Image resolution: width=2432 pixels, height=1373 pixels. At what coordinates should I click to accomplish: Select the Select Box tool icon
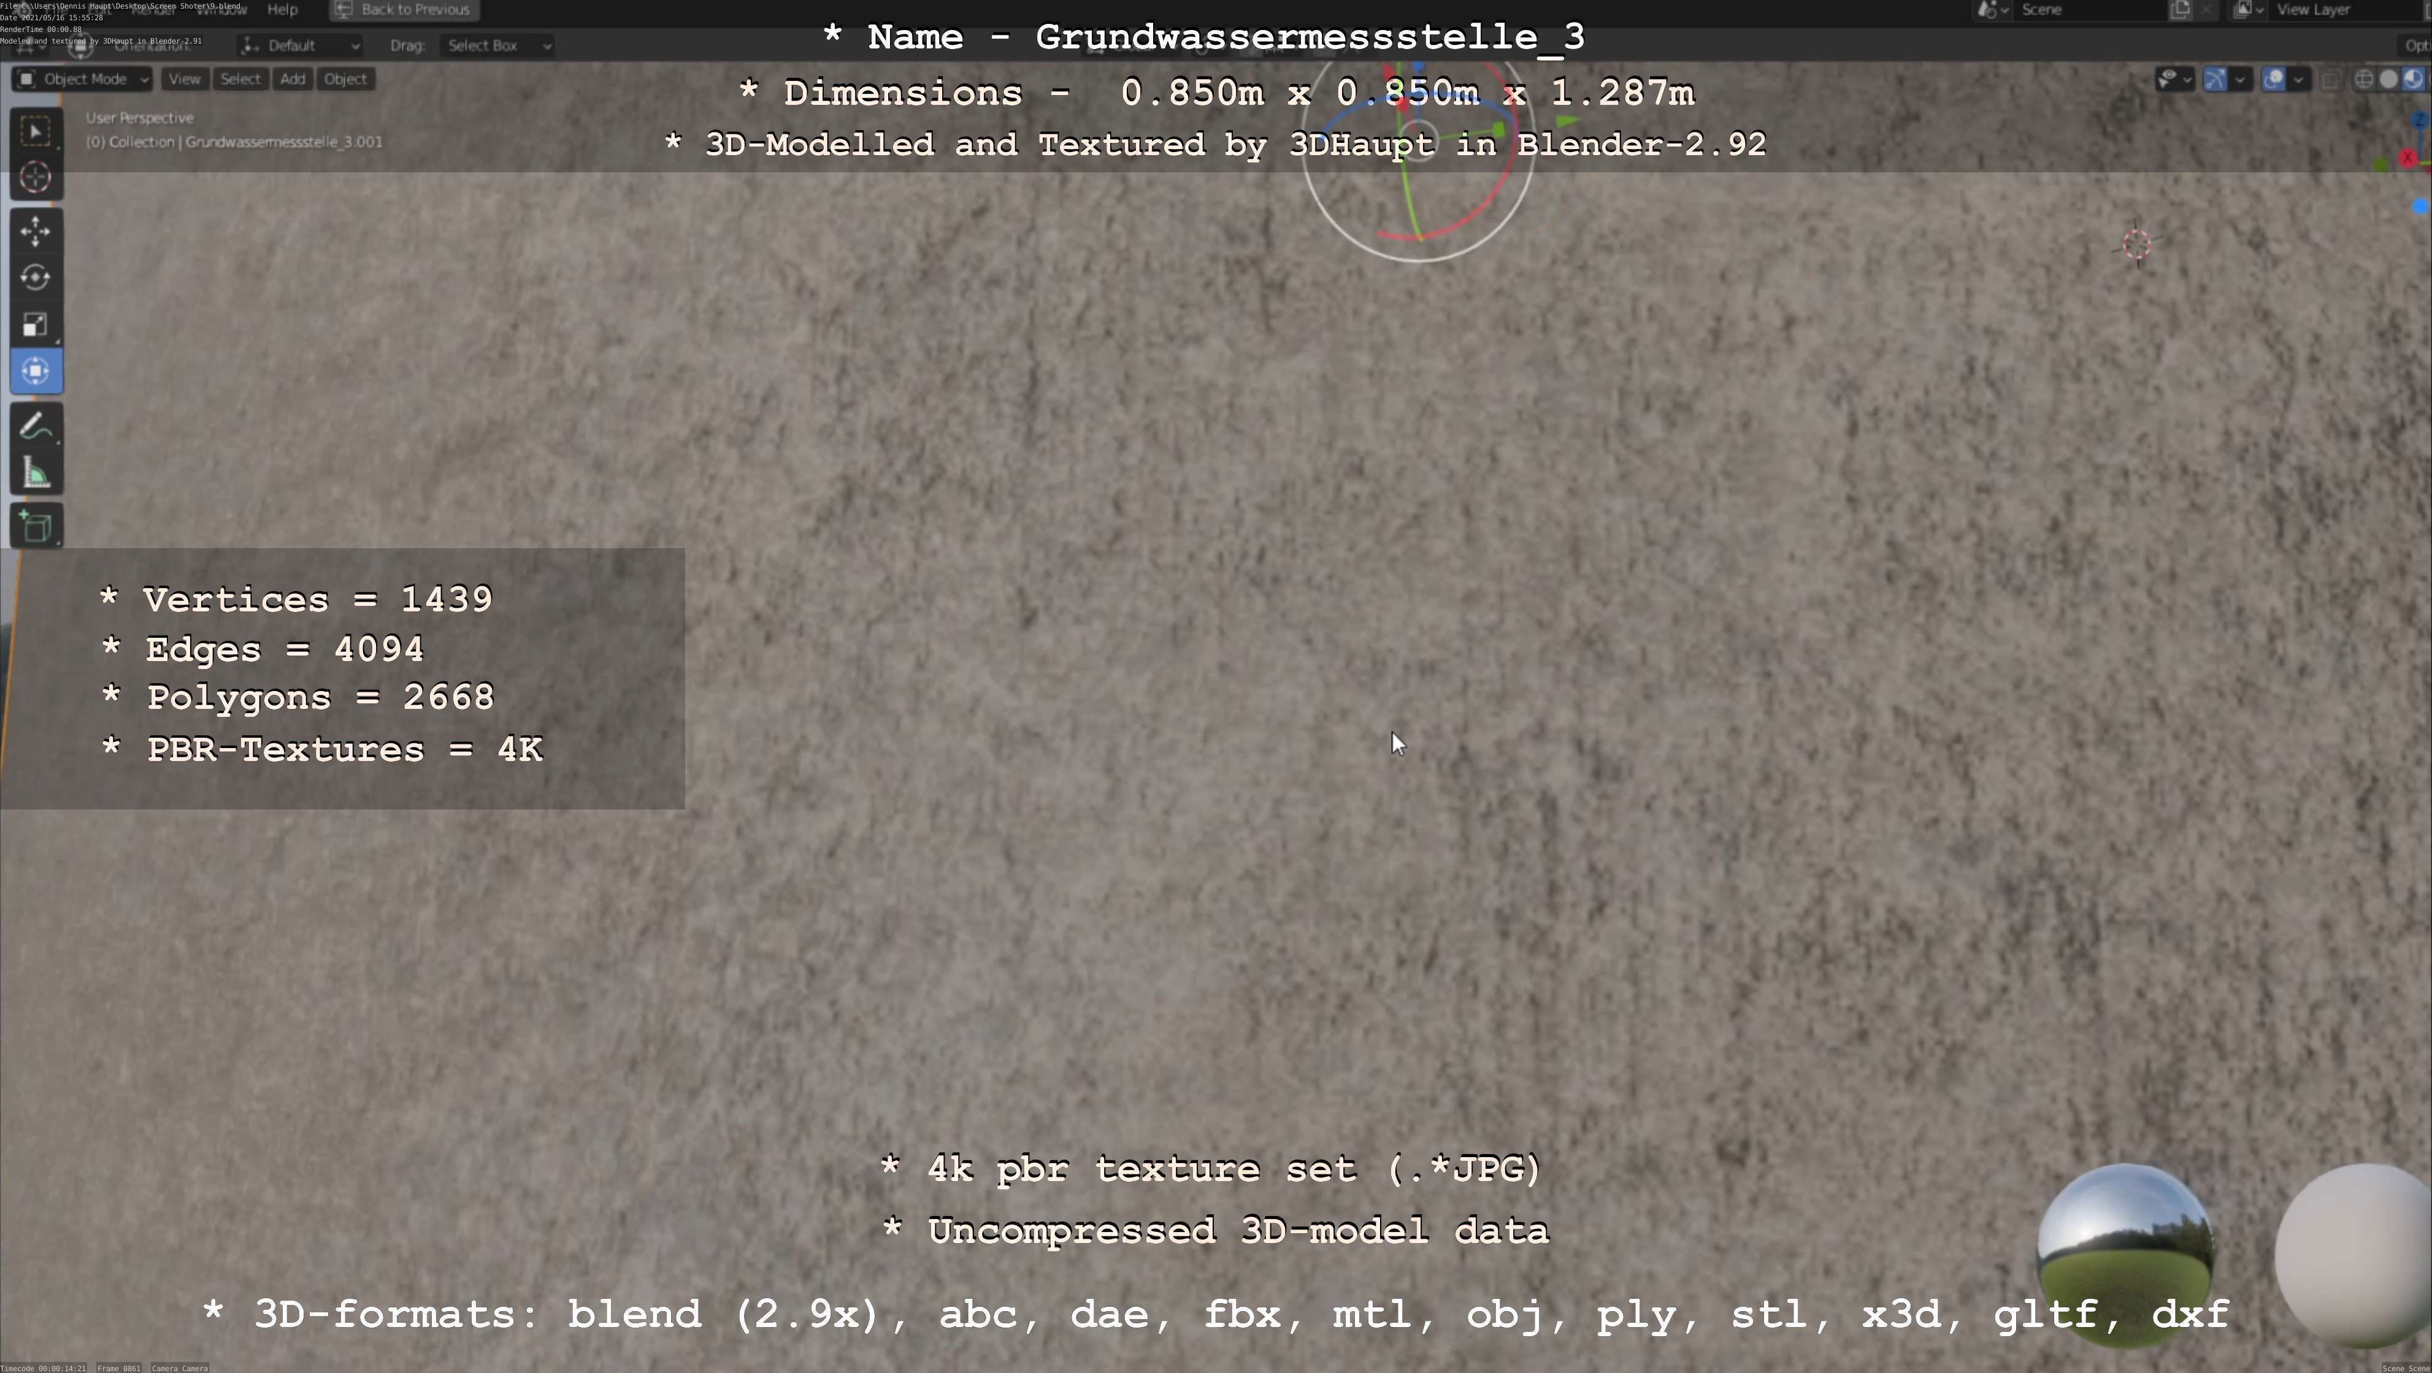pos(36,131)
